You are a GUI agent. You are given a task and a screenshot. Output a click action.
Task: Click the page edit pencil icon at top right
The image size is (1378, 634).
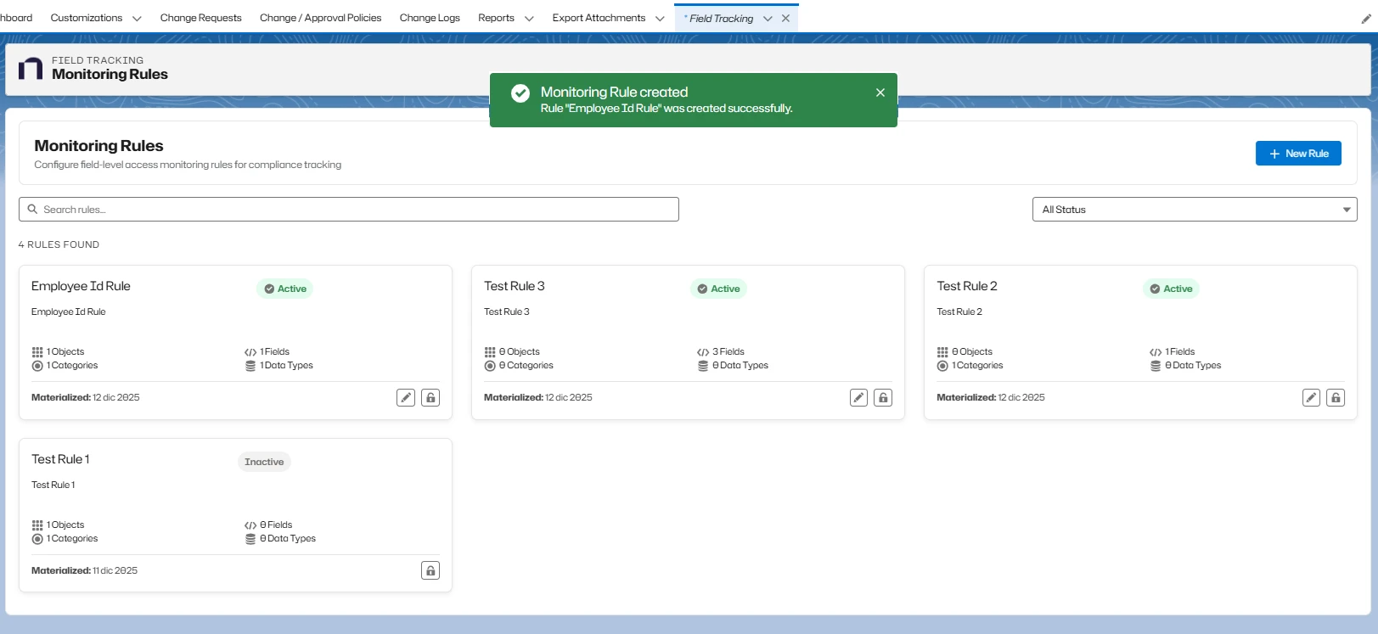(x=1366, y=19)
